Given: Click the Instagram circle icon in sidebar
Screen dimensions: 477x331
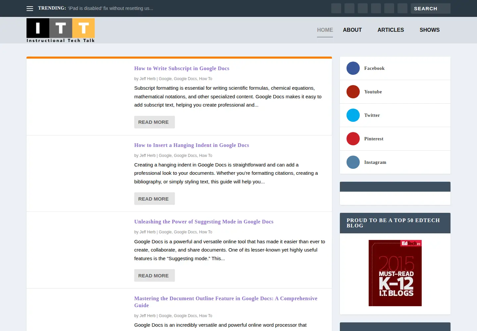Looking at the screenshot, I should pos(353,162).
